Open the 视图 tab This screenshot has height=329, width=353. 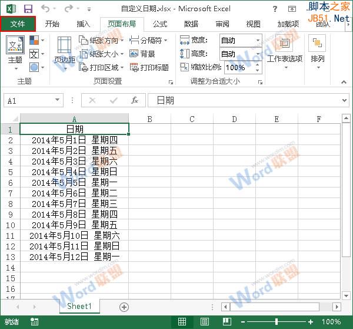click(x=253, y=24)
